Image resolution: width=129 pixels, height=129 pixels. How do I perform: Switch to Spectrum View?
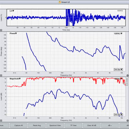click(x=55, y=125)
